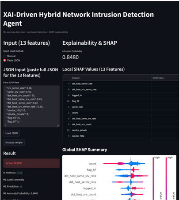Click the "flag_SF": 1 line in JSON
179x200 pixels.
pyautogui.click(x=13, y=122)
